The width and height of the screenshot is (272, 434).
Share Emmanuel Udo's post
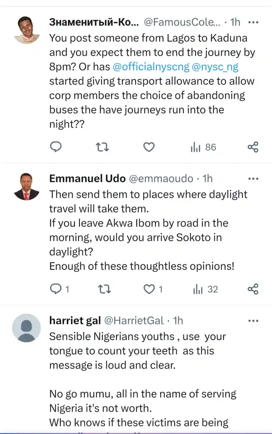253,289
